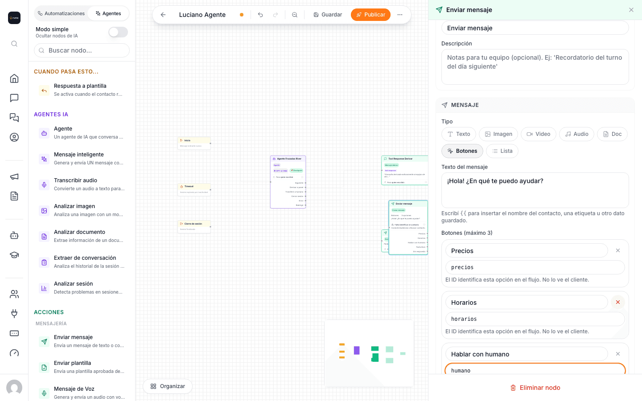Click the search magnifier in left sidebar
The image size is (642, 401).
click(14, 44)
